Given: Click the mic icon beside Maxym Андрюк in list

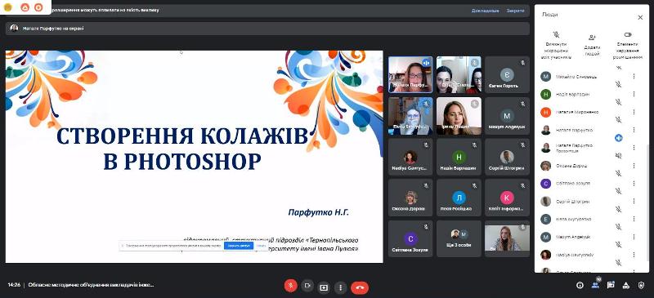Looking at the screenshot, I should [x=619, y=245].
